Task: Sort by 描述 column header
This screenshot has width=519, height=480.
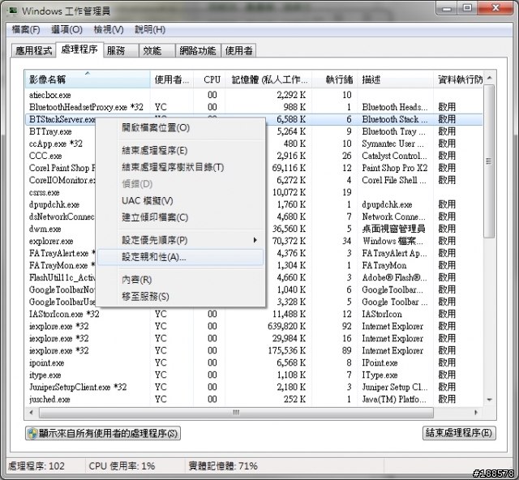Action: [395, 79]
